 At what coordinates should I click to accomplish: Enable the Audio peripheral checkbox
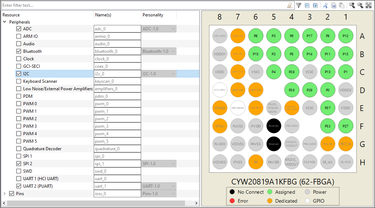point(19,44)
